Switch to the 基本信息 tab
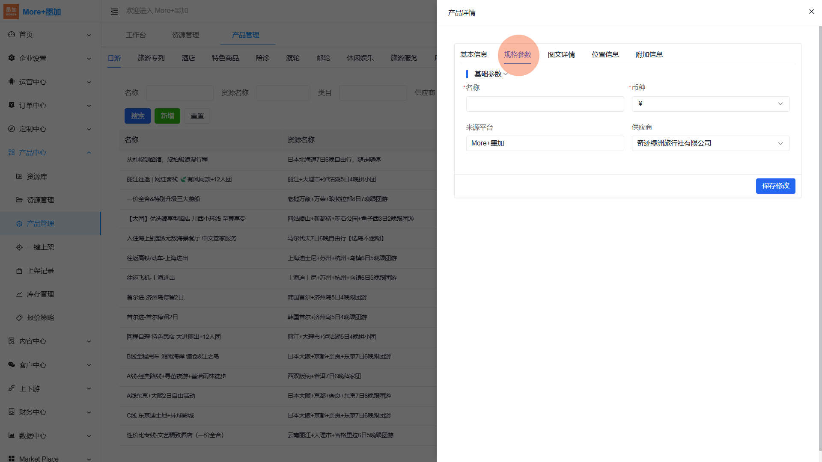 pos(474,55)
